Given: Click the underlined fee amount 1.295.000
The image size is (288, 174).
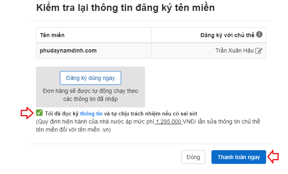Looking at the screenshot, I should point(169,122).
